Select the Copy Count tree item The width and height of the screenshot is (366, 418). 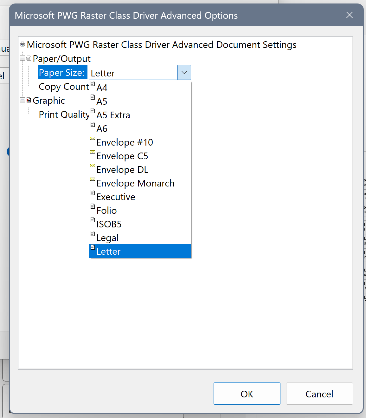tap(64, 87)
